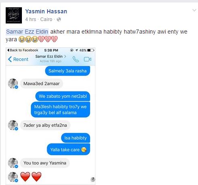Click the rotation lock status icon
The height and width of the screenshot is (185, 198).
click(x=72, y=50)
